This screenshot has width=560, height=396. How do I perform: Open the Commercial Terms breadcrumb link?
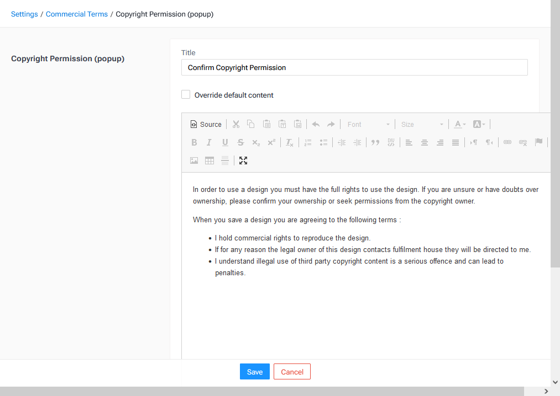tap(77, 14)
